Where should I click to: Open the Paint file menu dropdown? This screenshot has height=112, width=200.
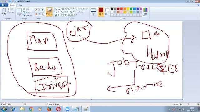pyautogui.click(x=4, y=5)
